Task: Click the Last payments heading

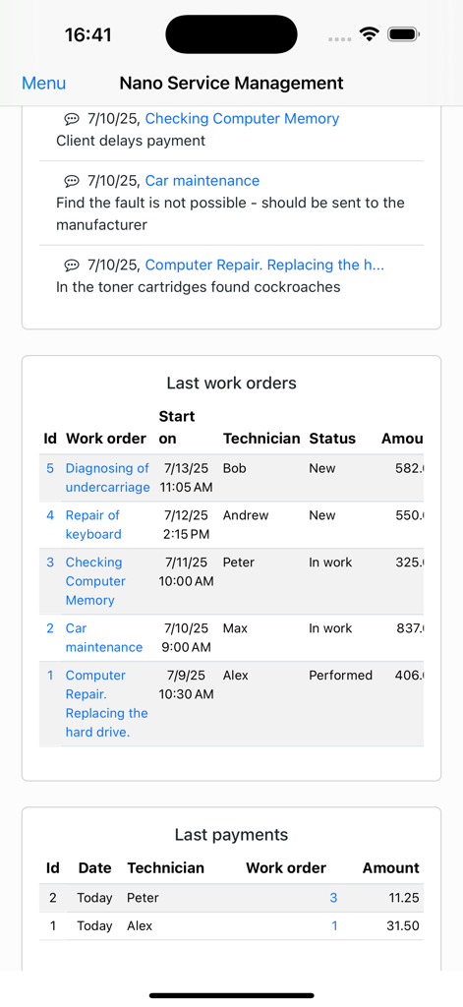Action: click(x=232, y=835)
